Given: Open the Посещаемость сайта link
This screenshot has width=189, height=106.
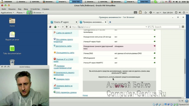Looking at the screenshot, I should click(x=65, y=53).
